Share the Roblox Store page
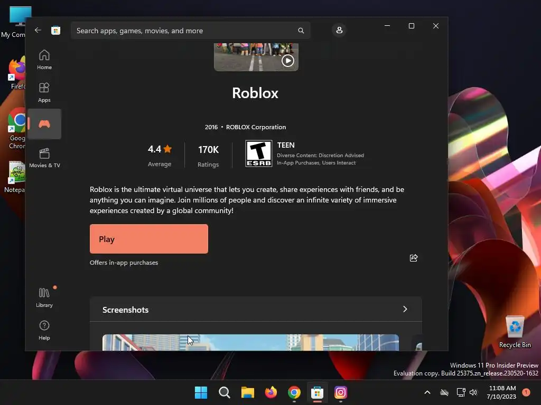The height and width of the screenshot is (405, 541). [x=413, y=258]
